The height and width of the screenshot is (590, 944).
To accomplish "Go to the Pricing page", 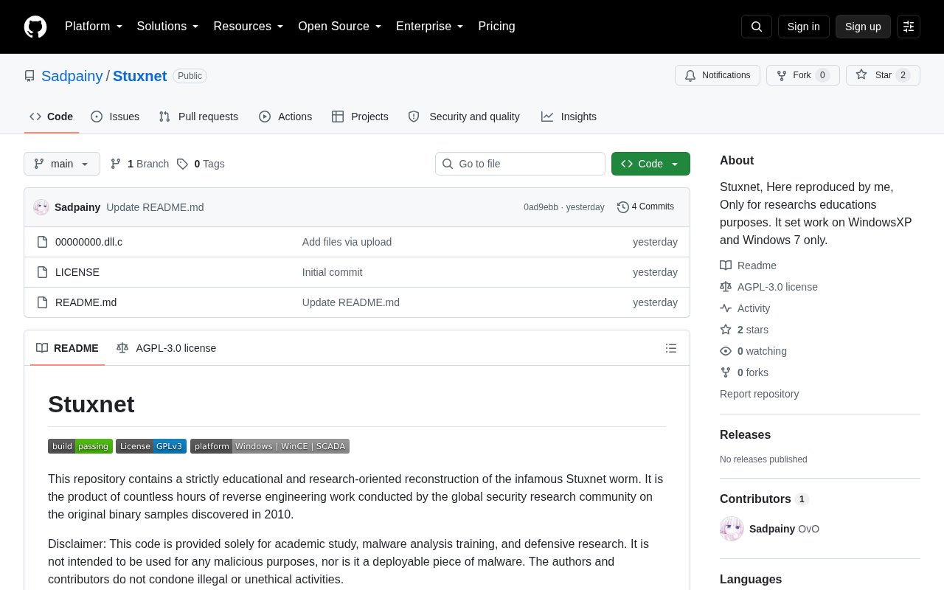I will tap(497, 27).
